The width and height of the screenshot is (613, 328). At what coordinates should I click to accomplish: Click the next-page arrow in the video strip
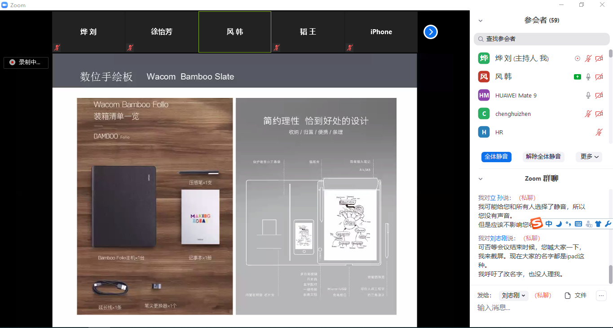(430, 32)
